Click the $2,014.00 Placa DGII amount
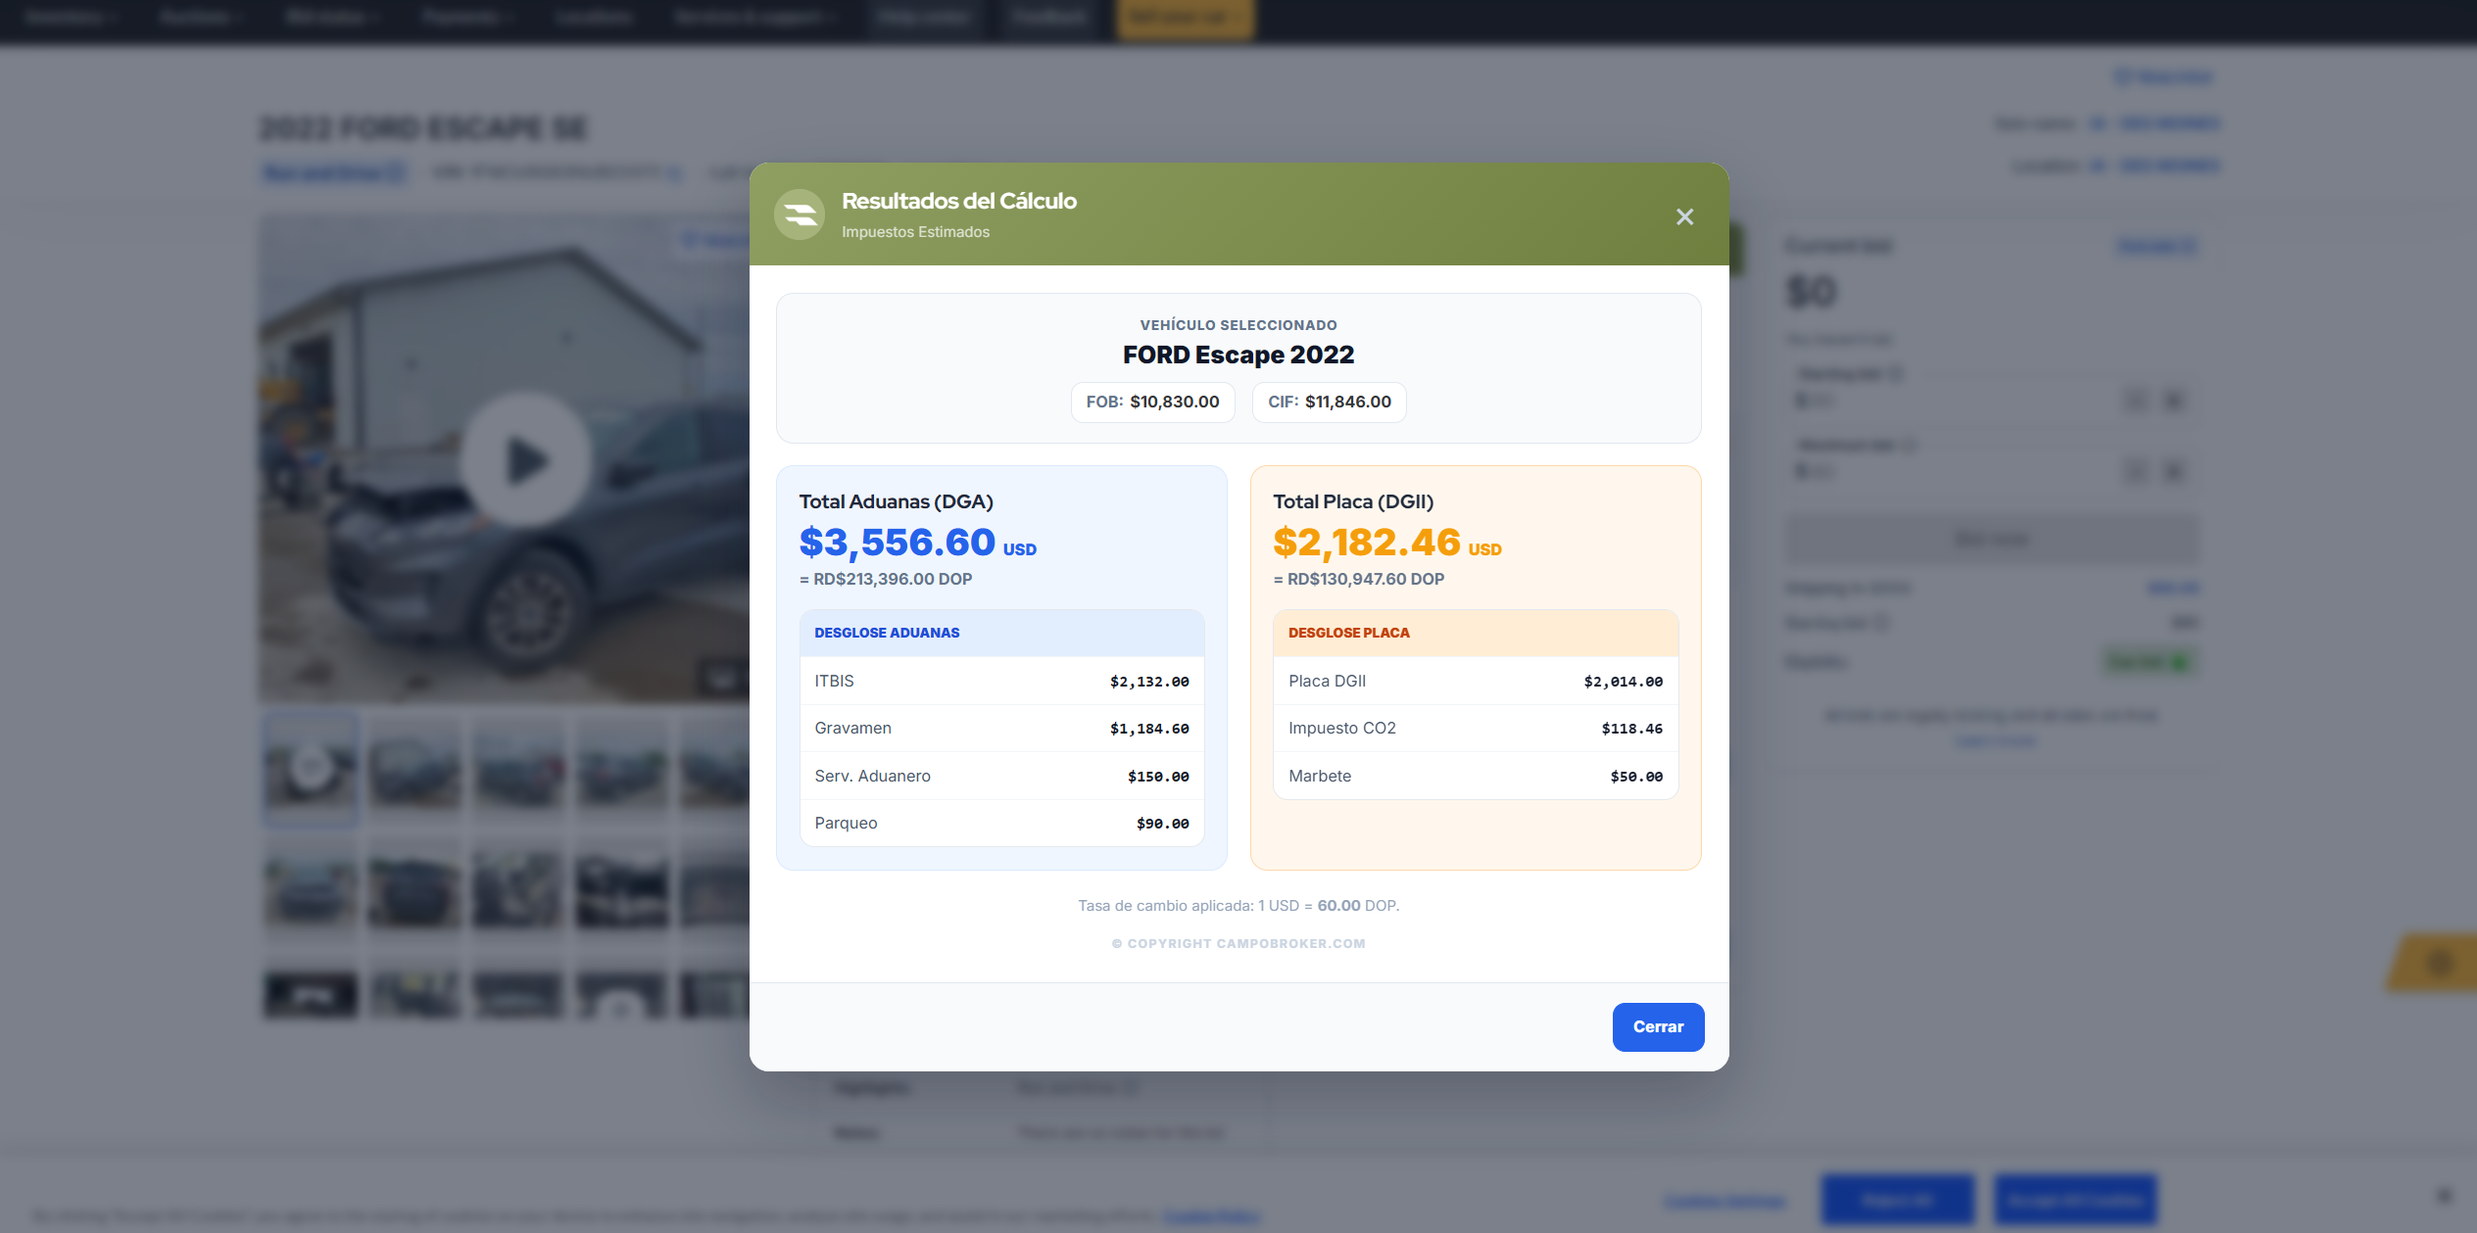Image resolution: width=2477 pixels, height=1233 pixels. coord(1623,682)
